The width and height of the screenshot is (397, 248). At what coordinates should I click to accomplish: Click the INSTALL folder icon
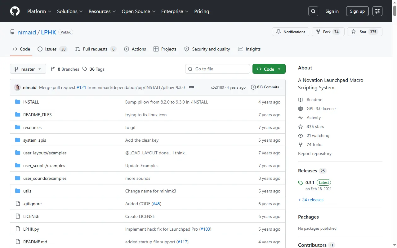(x=18, y=102)
